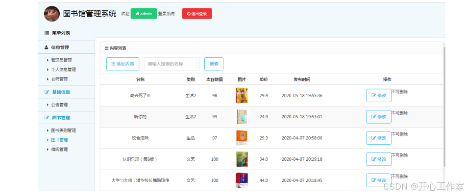Click the book title 听你的
Viewport: 466px width, 195px height.
(140, 117)
